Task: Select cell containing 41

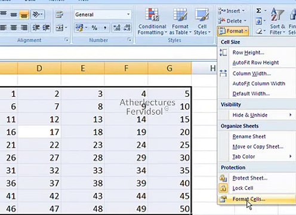Action: coord(9,196)
